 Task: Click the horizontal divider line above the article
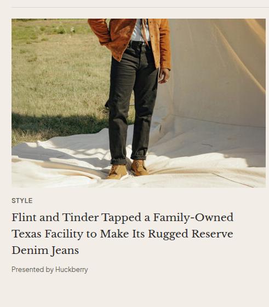tap(140, 8)
